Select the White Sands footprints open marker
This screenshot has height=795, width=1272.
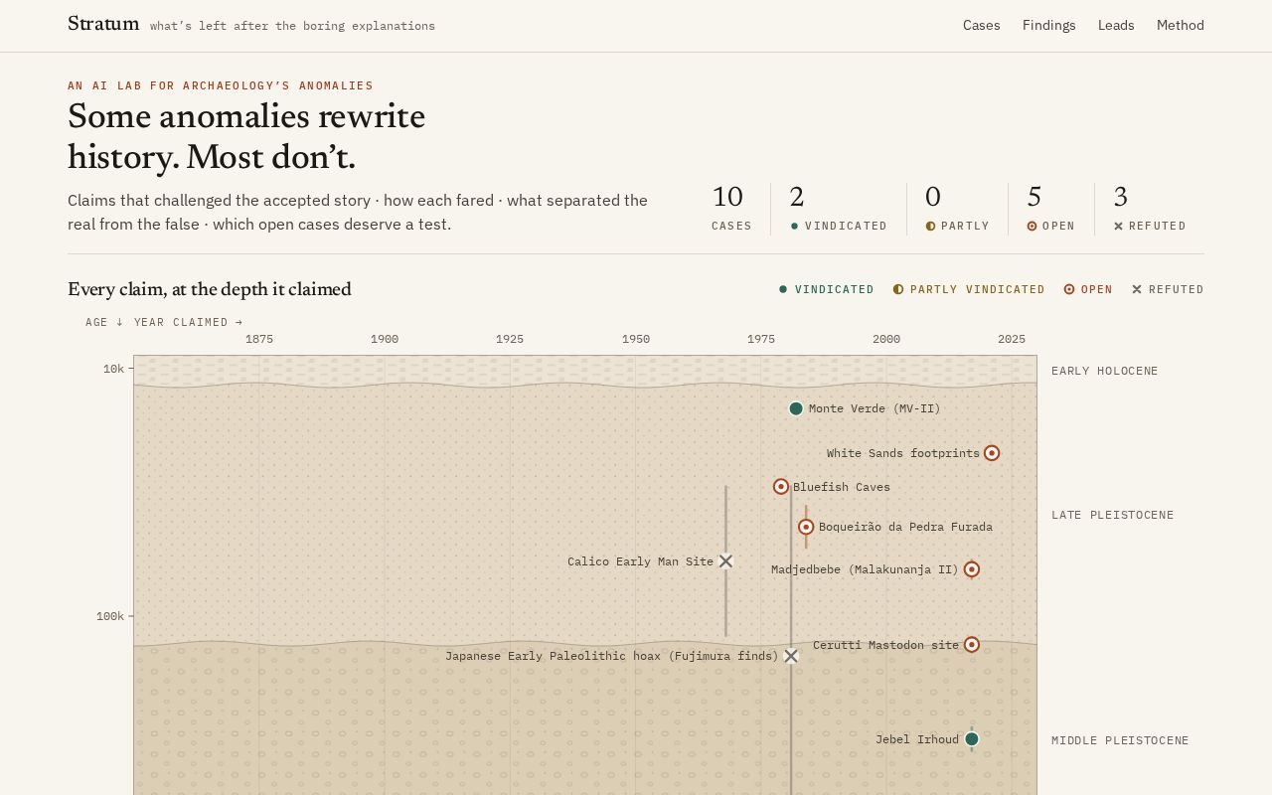992,453
